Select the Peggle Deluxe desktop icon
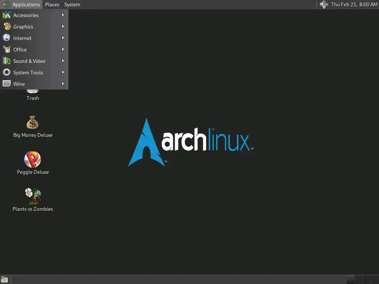 point(33,159)
